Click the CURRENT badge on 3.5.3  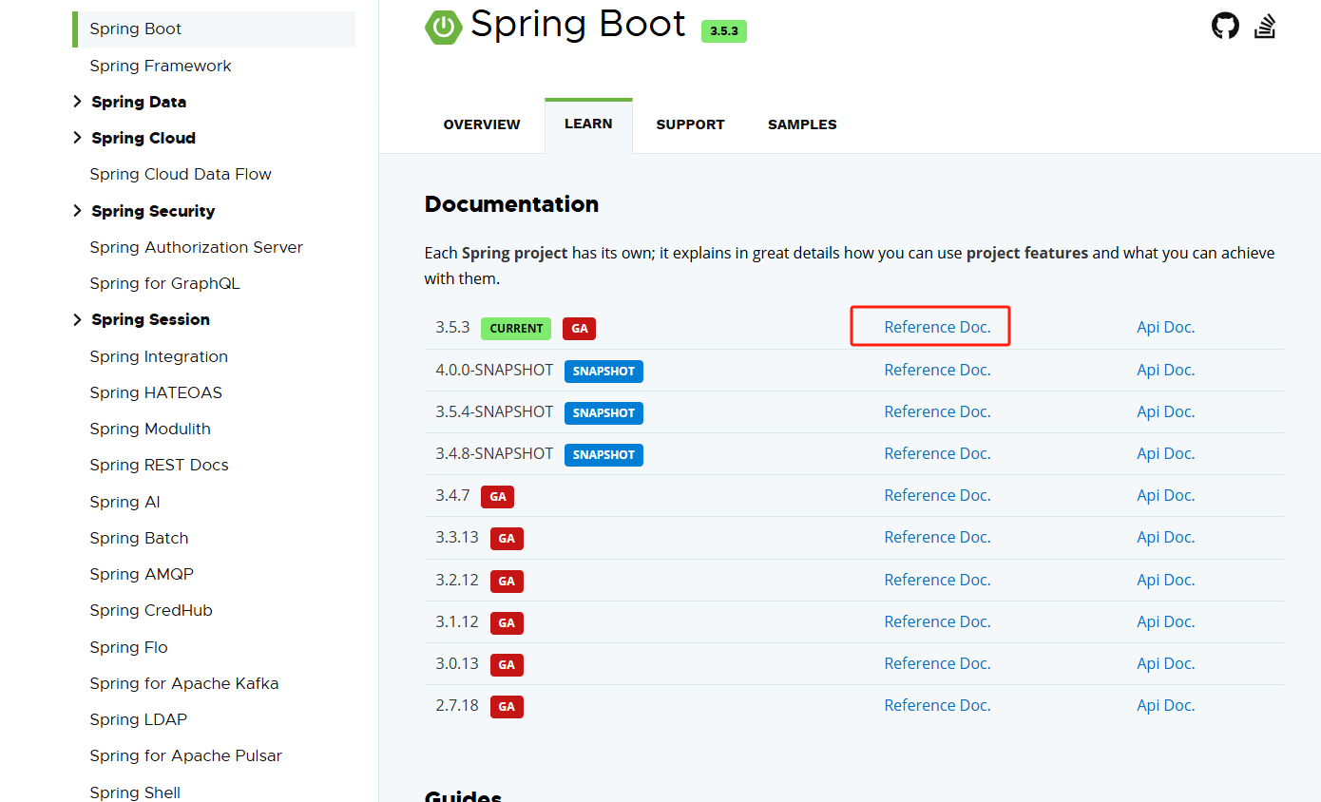coord(516,329)
